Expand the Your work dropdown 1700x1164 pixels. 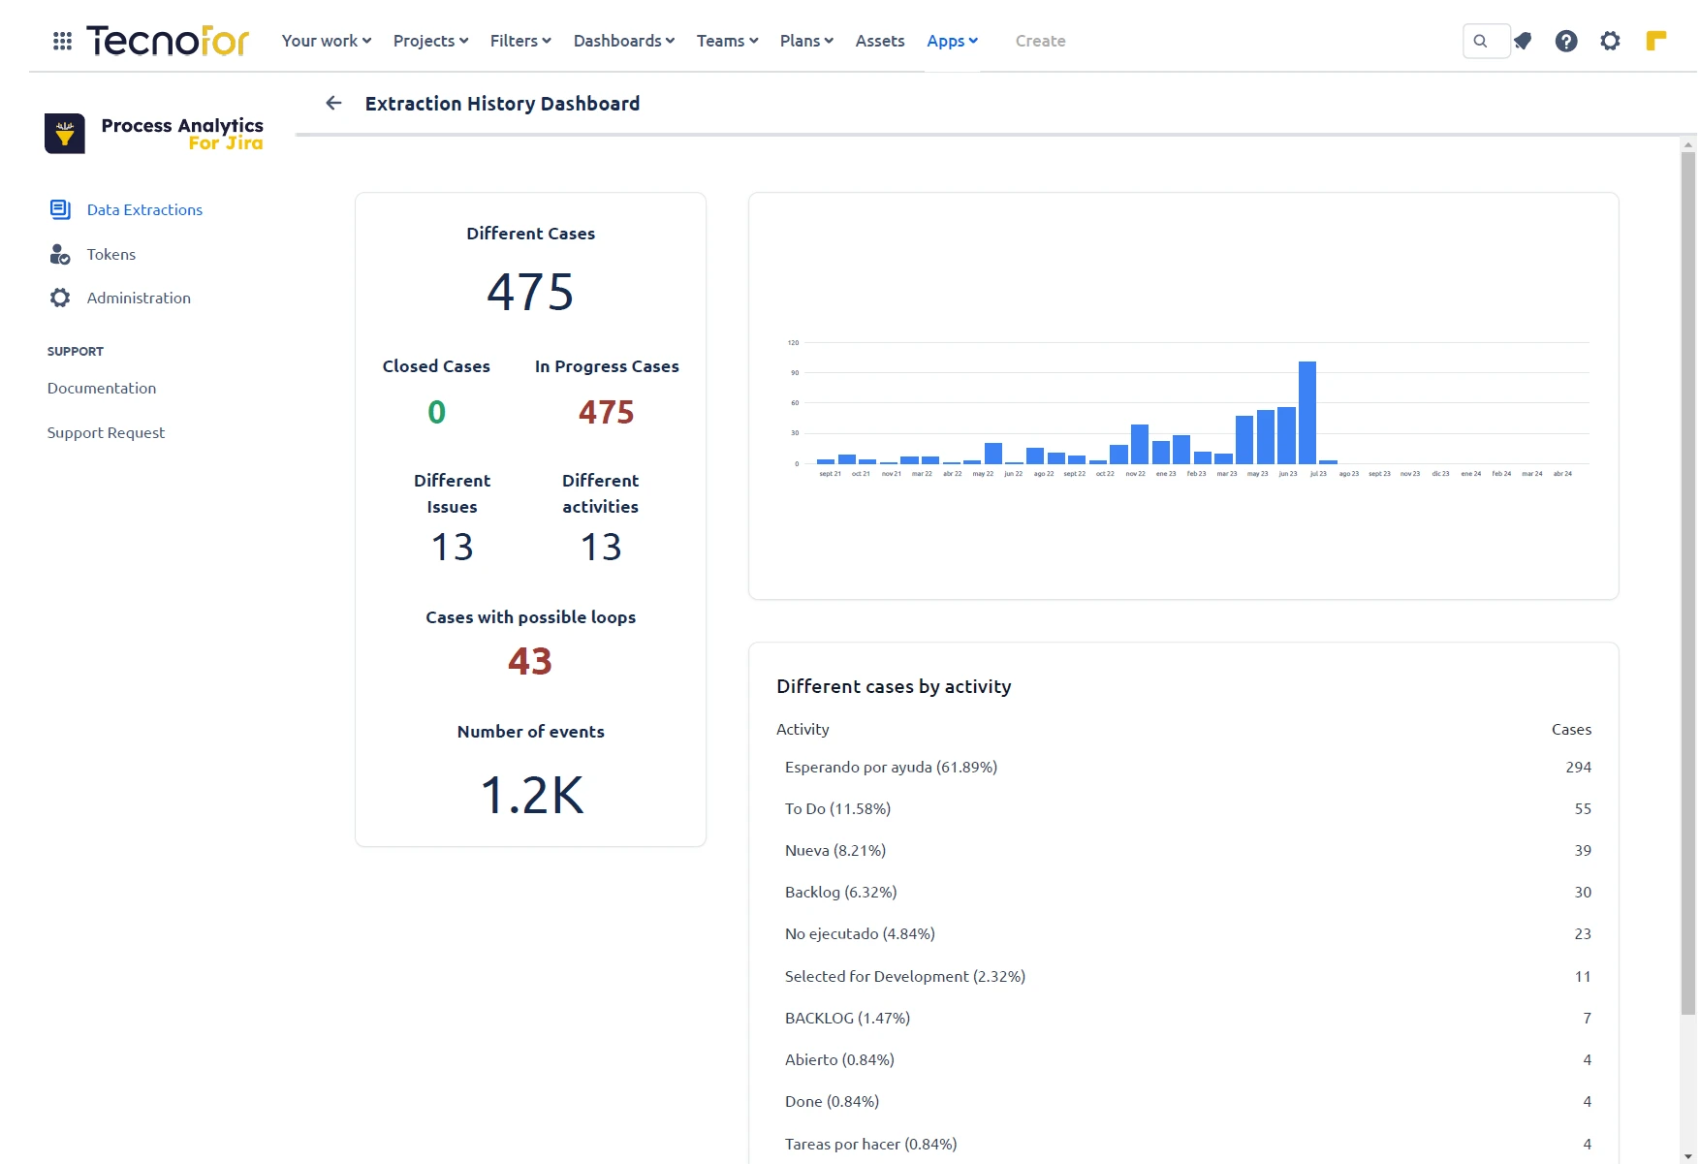pyautogui.click(x=326, y=41)
